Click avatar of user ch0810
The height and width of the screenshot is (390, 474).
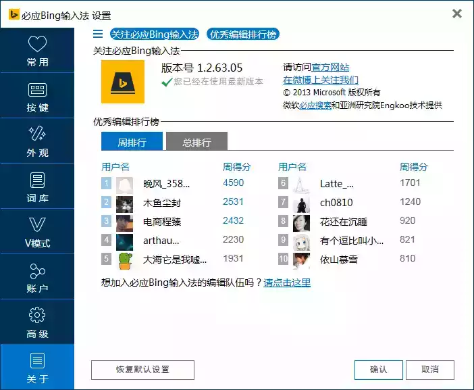[x=301, y=204]
